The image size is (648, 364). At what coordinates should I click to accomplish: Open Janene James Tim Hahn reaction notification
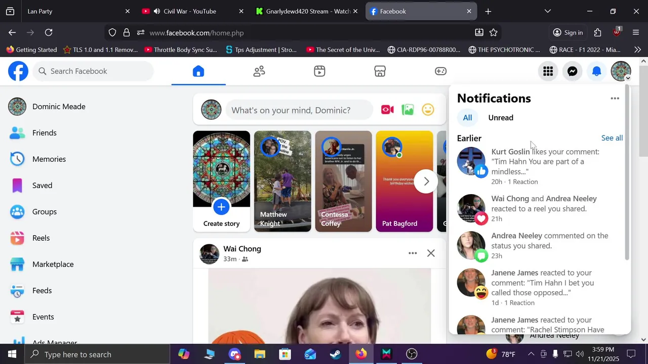540,287
